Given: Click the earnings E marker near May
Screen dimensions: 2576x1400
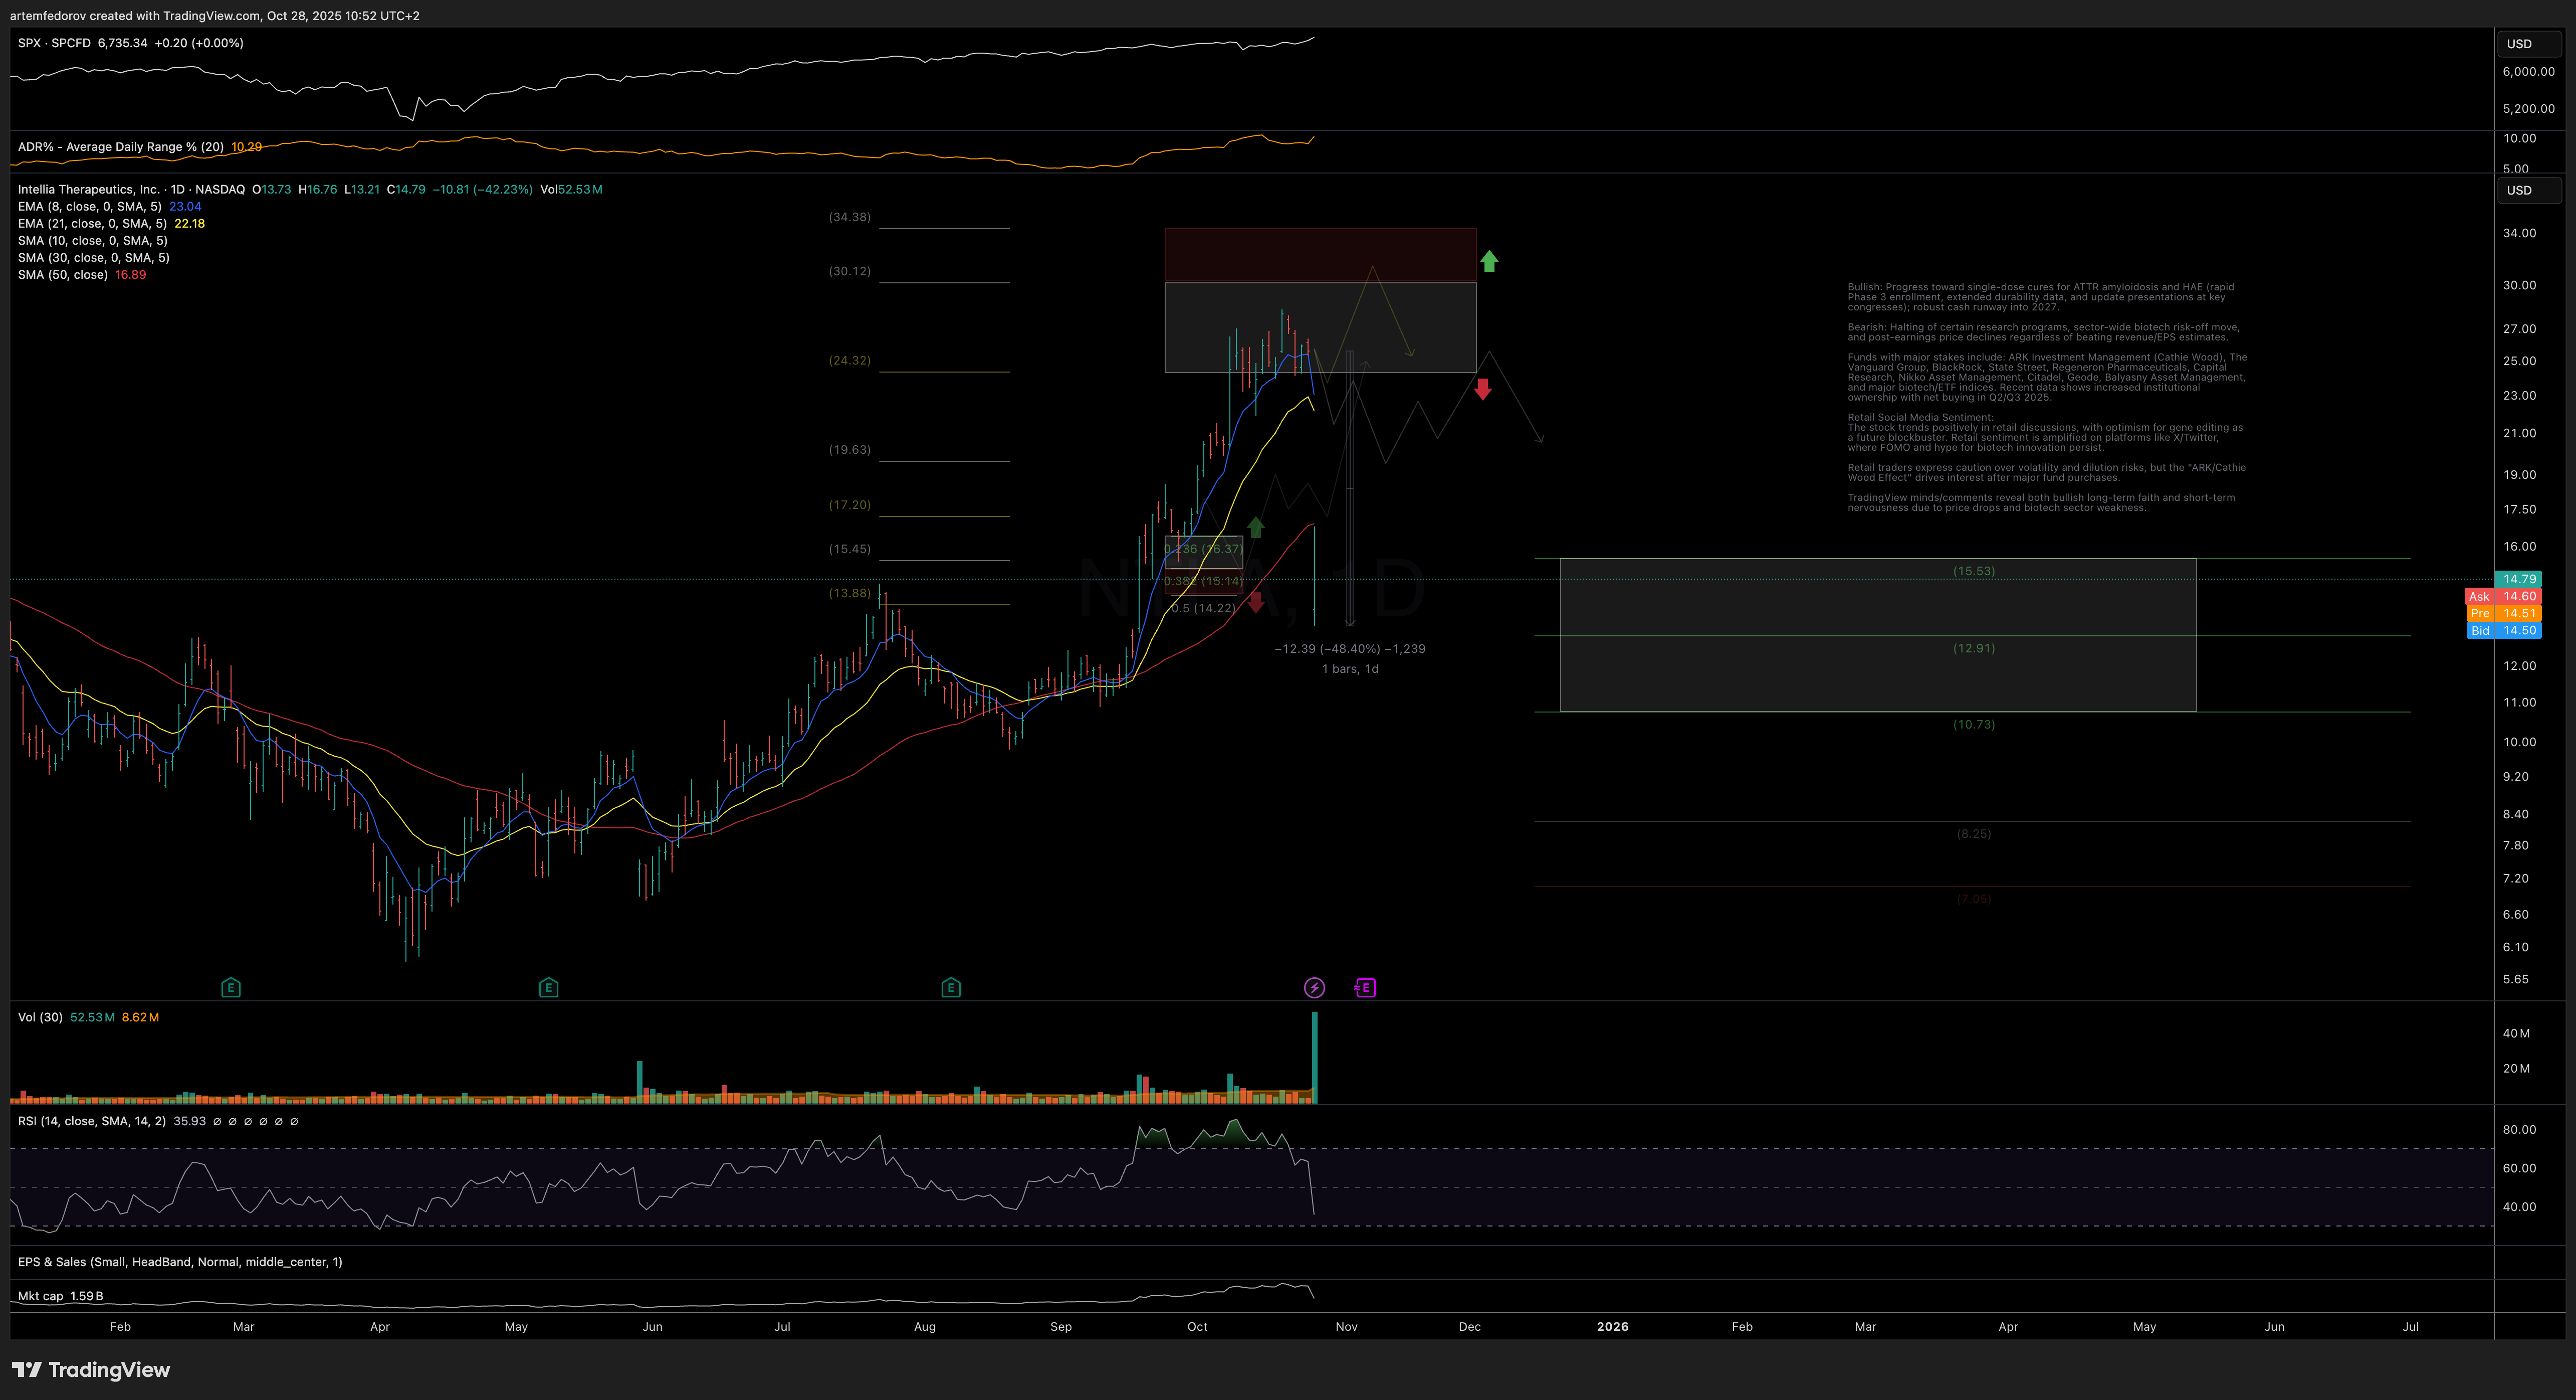Looking at the screenshot, I should pos(548,988).
